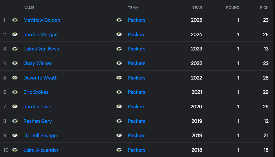Viewport: 275px width, 157px height.
Task: Open Matthew Golden's player page
Action: (x=42, y=20)
